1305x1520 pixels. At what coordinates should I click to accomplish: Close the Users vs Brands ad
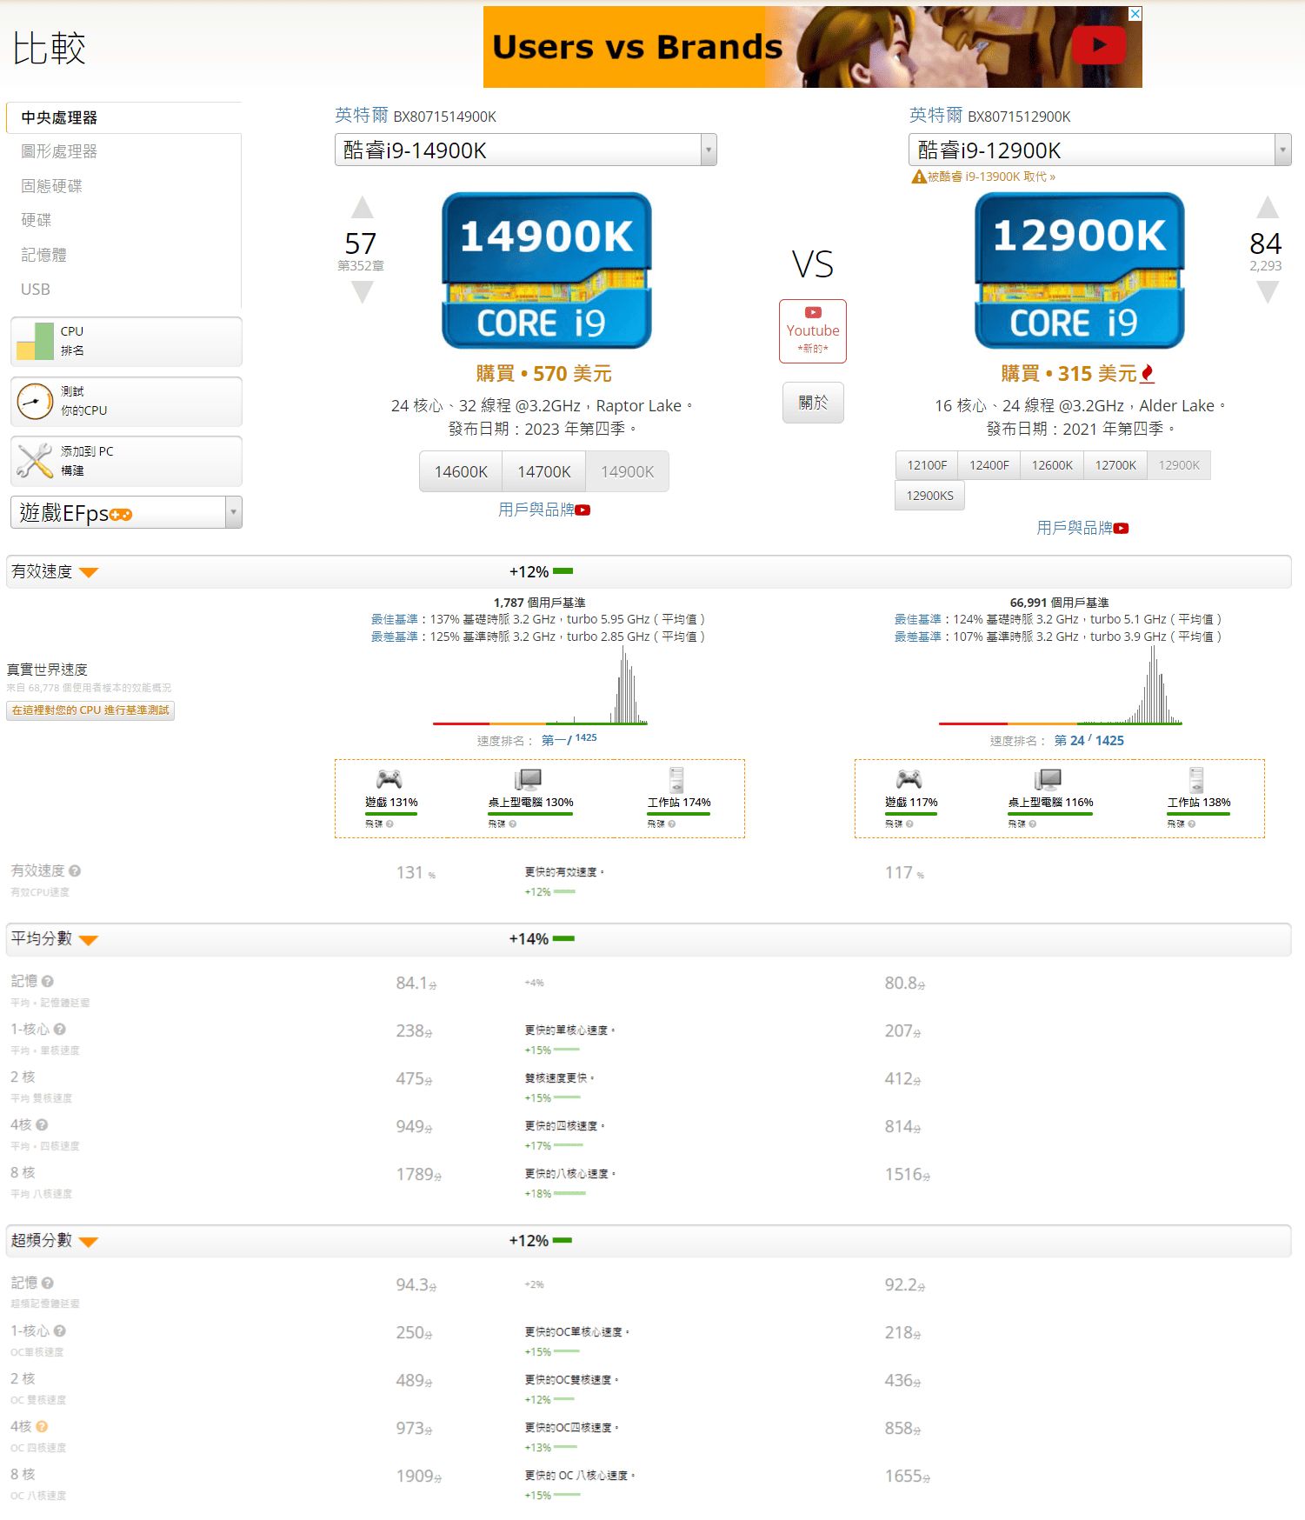[1135, 14]
